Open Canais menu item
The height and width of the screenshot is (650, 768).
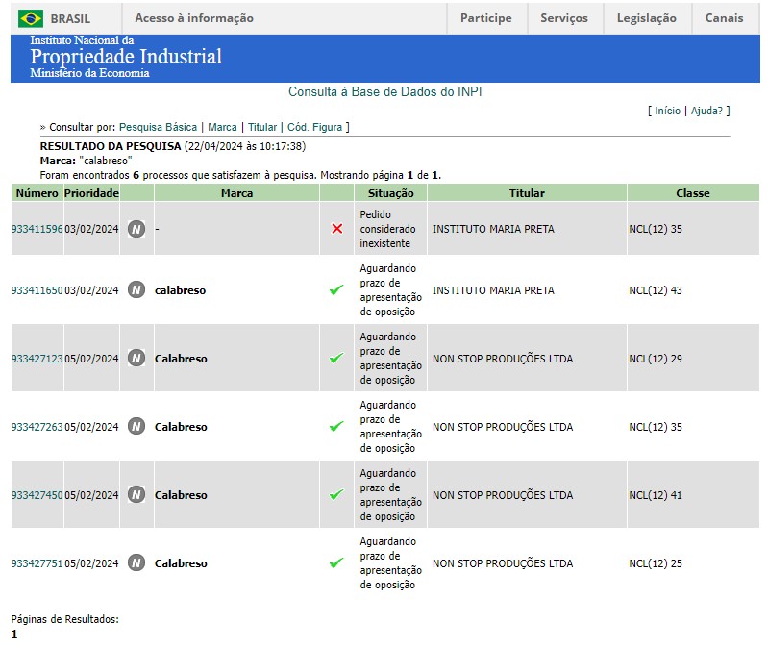click(x=724, y=18)
